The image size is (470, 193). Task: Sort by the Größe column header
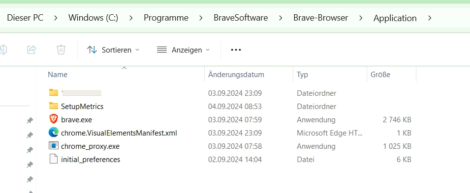coord(380,75)
